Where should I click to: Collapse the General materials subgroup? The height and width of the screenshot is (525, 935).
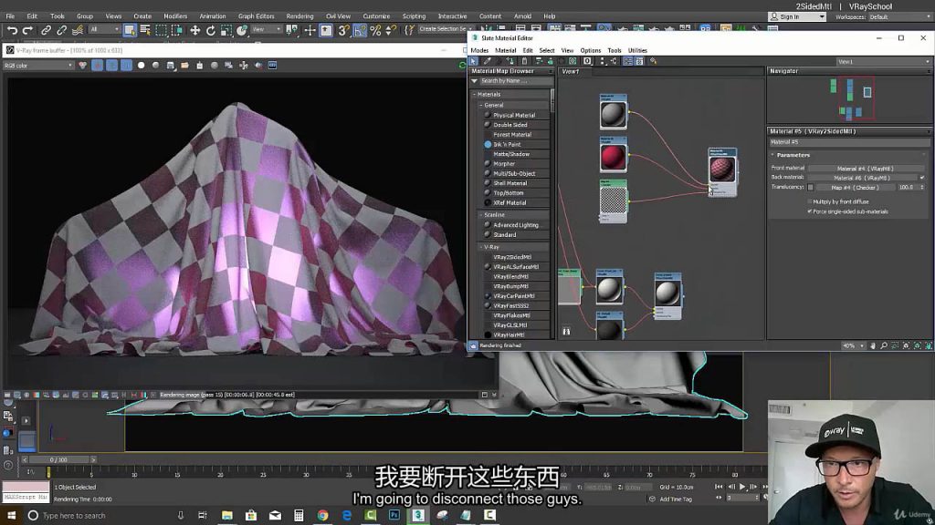pyautogui.click(x=481, y=106)
